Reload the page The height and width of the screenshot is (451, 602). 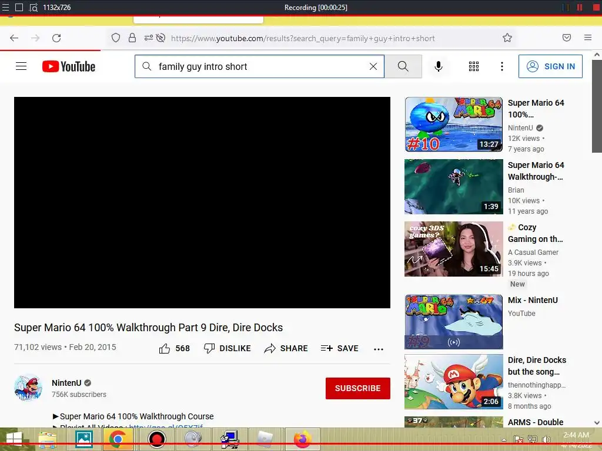click(x=56, y=38)
